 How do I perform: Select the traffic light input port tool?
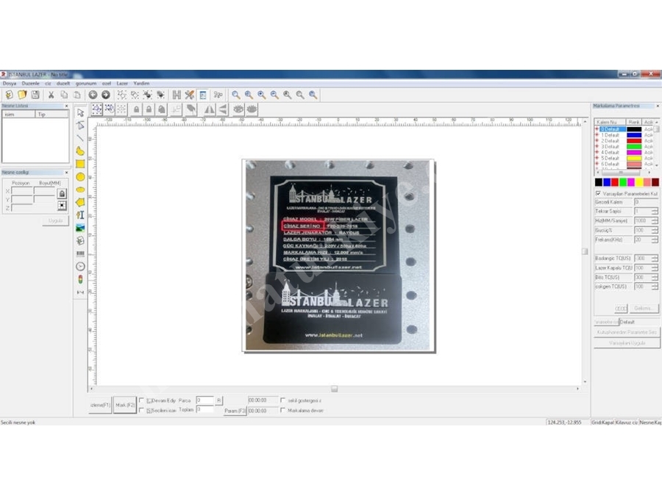point(80,279)
